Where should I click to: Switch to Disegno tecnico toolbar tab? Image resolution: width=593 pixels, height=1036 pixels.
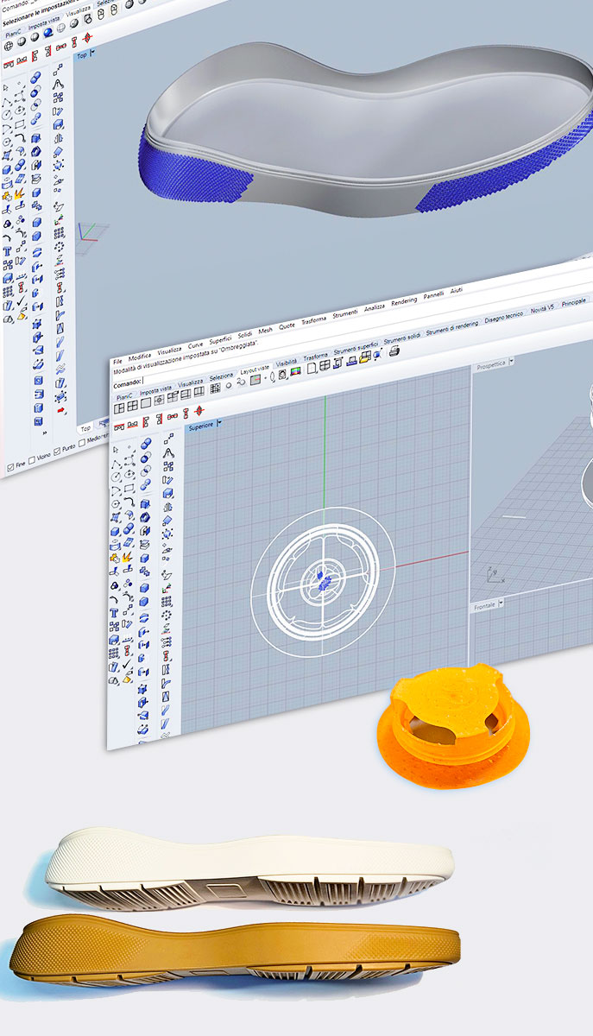coord(504,317)
